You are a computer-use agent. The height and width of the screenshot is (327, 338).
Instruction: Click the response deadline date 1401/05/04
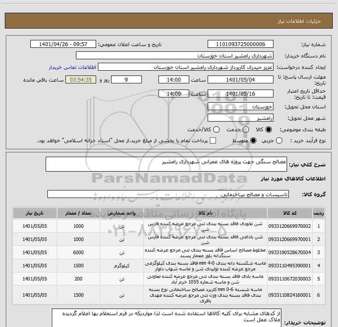(x=241, y=79)
